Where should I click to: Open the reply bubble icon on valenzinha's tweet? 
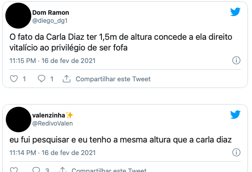tap(36, 170)
